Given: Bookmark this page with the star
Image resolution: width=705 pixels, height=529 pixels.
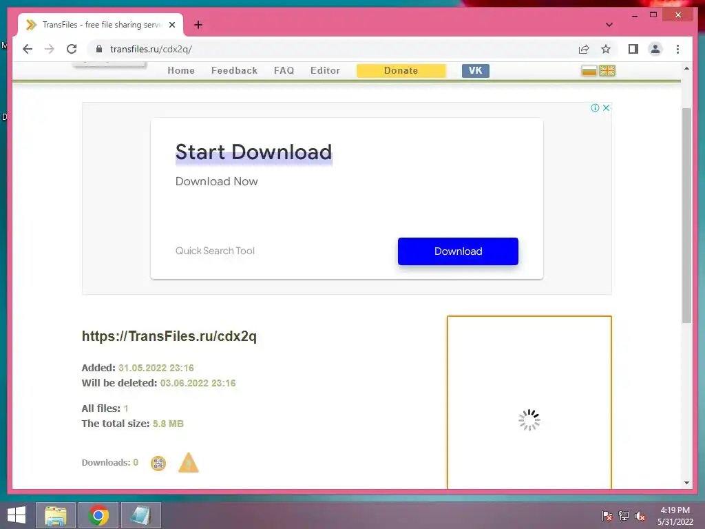Looking at the screenshot, I should pos(606,49).
